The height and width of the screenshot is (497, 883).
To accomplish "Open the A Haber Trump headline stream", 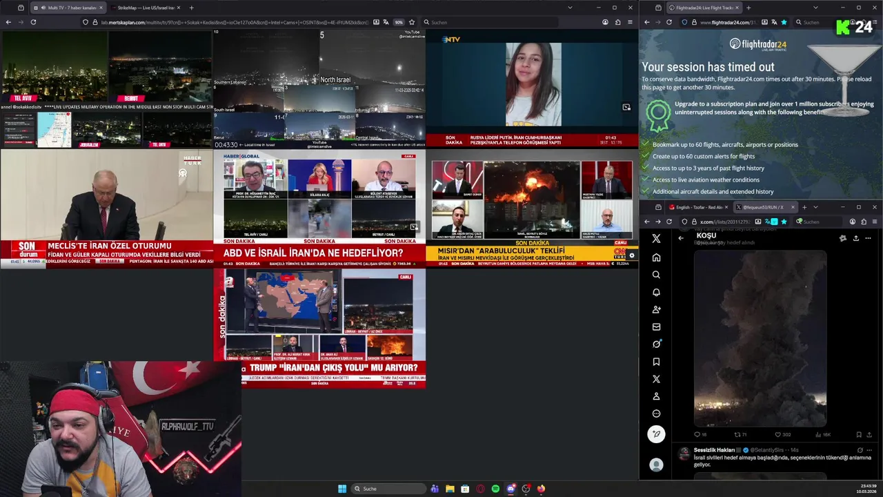I will (319, 329).
